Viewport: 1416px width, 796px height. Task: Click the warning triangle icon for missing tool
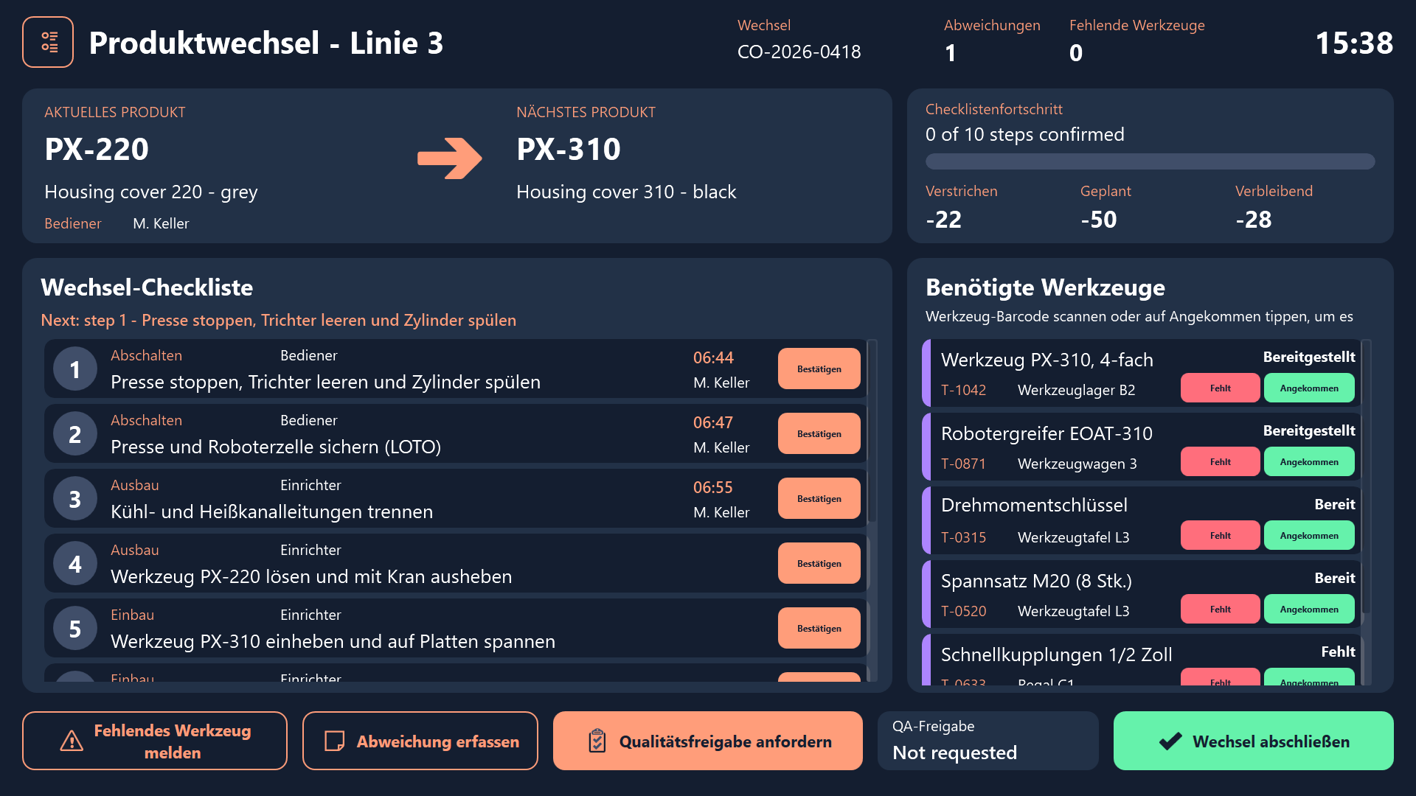pyautogui.click(x=72, y=741)
